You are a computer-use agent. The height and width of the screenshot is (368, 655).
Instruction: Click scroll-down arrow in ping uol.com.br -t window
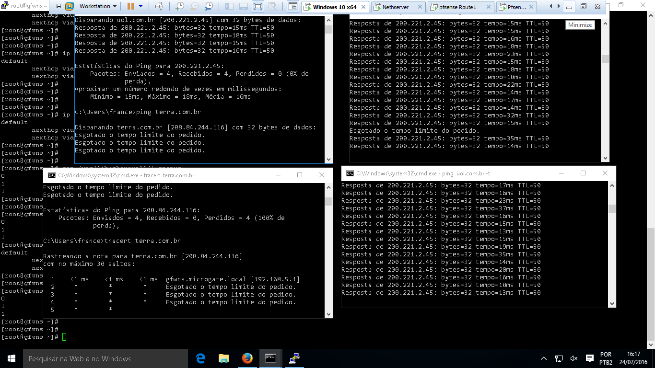pos(612,303)
